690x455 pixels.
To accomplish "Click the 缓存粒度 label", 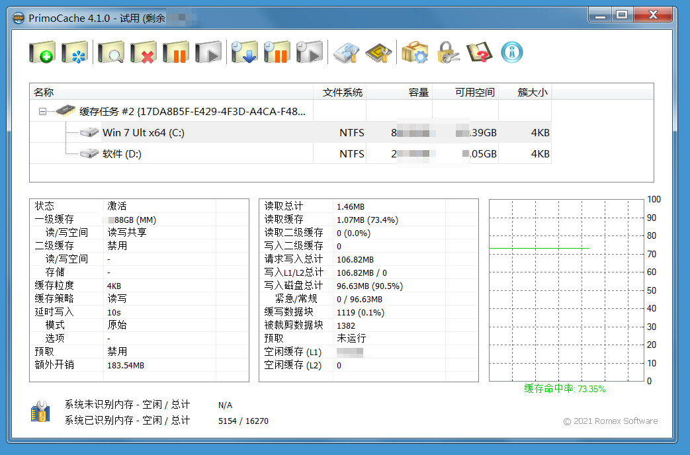I will [x=54, y=286].
